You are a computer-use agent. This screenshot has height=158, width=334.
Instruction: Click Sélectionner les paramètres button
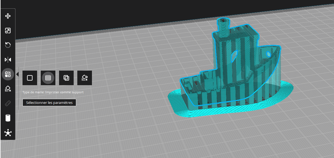click(49, 103)
